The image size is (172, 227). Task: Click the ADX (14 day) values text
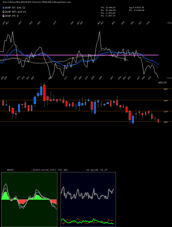pyautogui.click(x=97, y=170)
